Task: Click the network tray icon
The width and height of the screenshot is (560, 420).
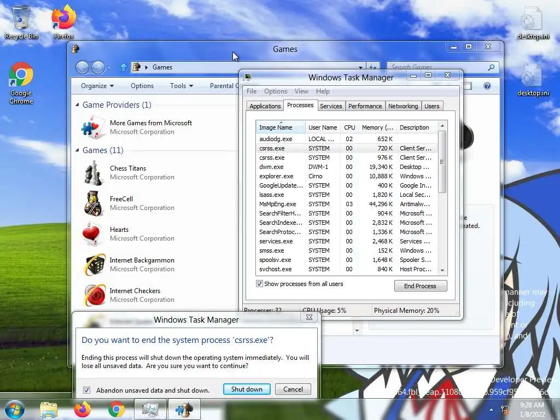Action: (x=505, y=410)
